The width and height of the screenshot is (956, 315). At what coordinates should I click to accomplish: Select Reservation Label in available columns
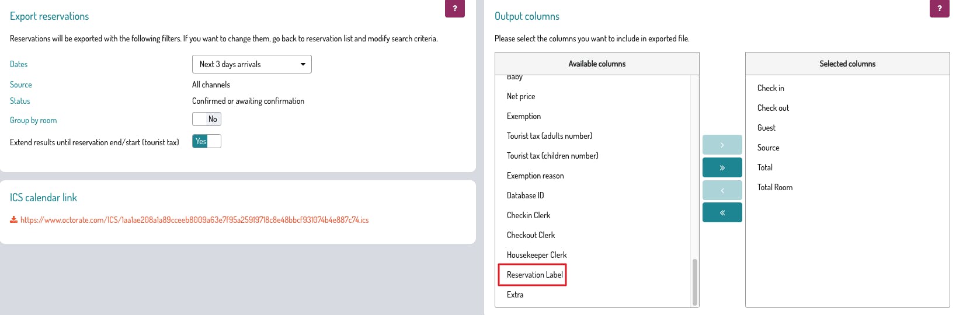534,275
